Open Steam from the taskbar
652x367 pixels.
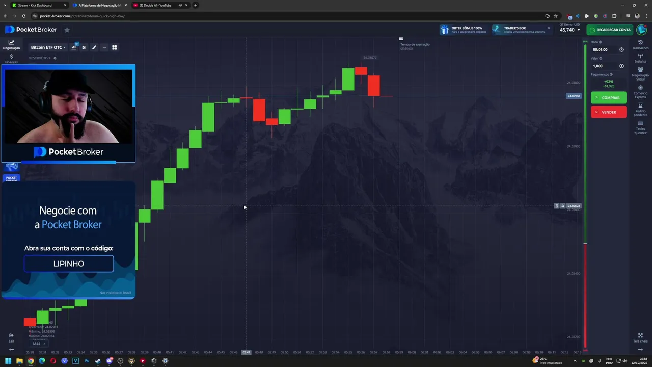98,361
